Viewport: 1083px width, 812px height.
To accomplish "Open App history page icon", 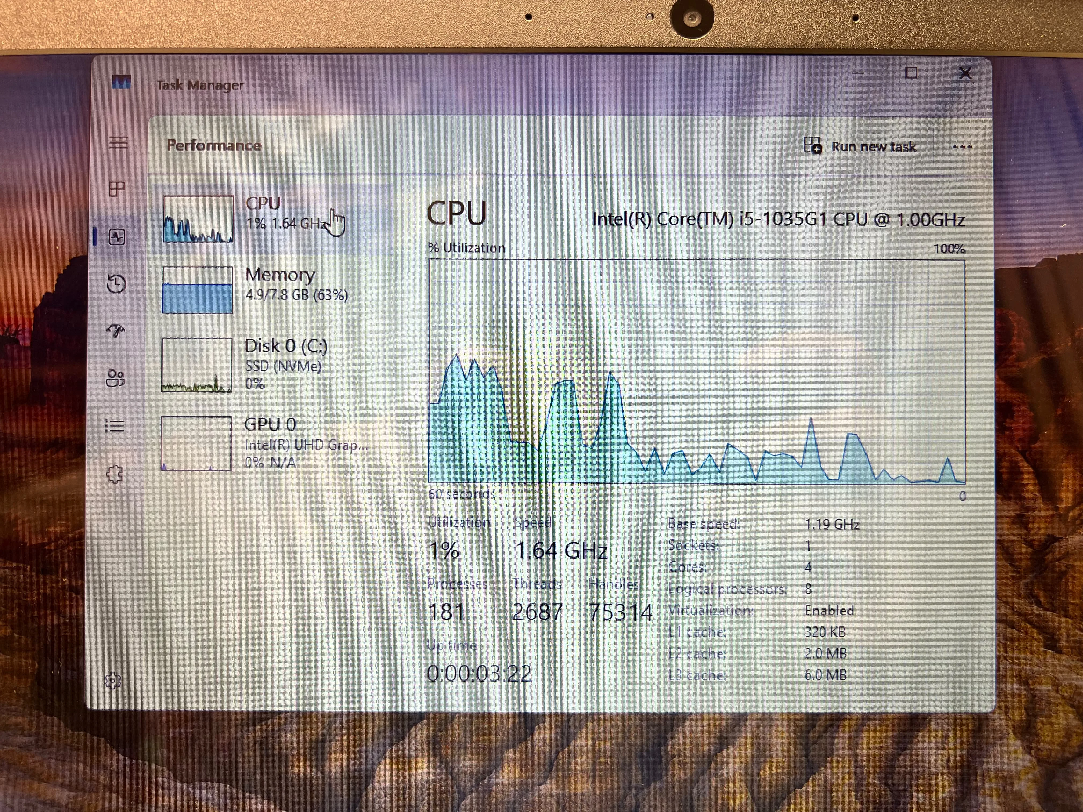I will coord(116,284).
